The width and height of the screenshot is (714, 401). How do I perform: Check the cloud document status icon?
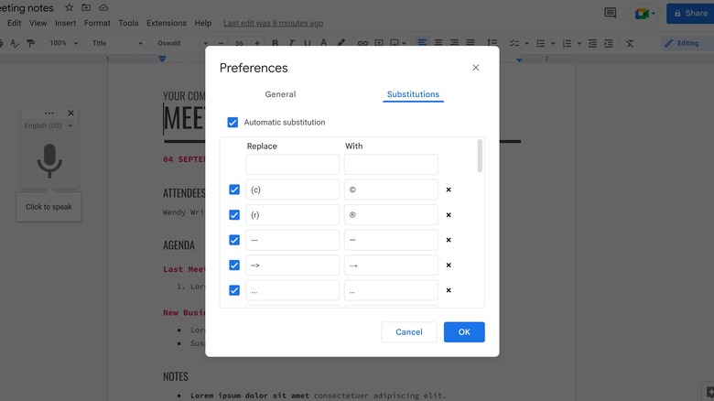103,7
